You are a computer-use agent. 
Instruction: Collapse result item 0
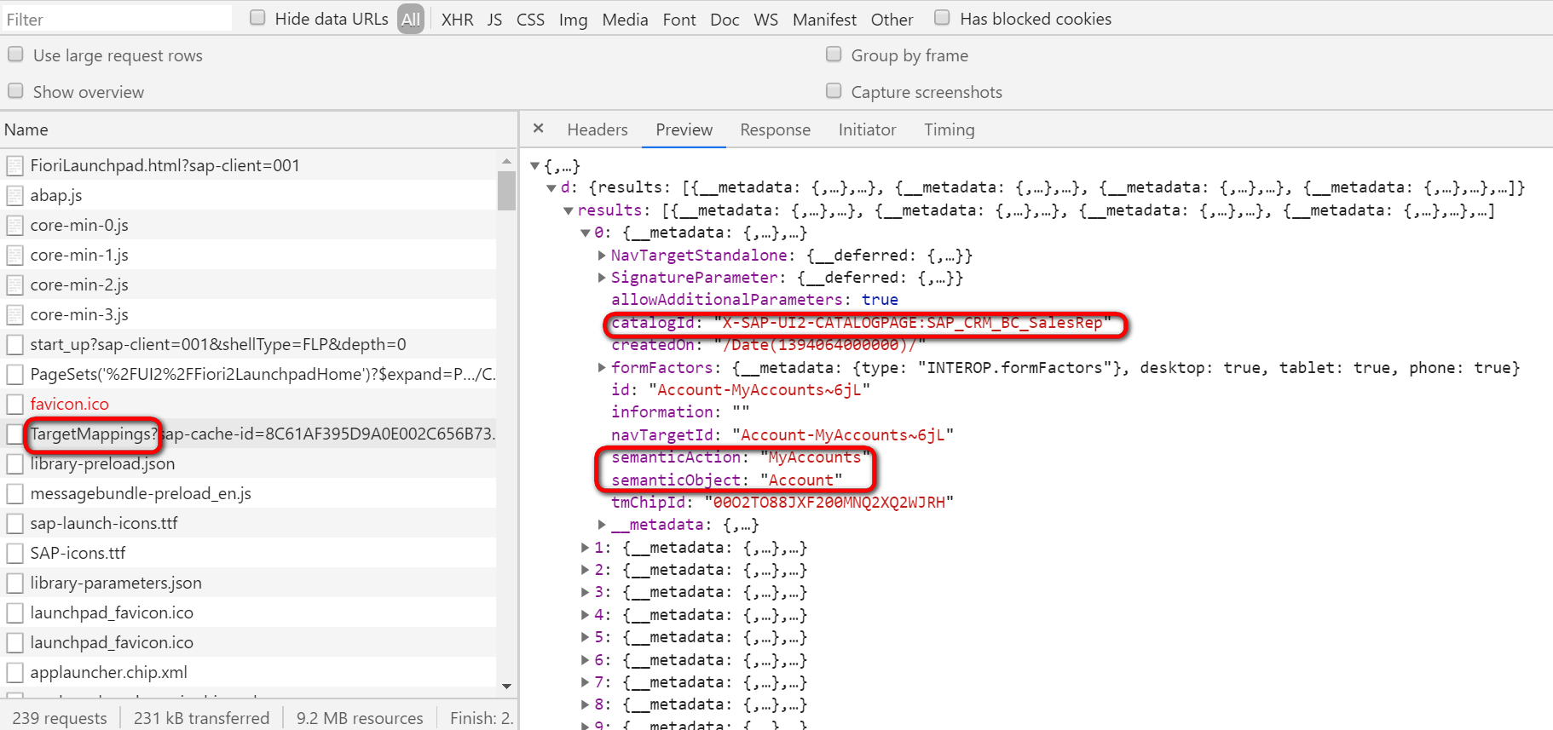coord(586,233)
